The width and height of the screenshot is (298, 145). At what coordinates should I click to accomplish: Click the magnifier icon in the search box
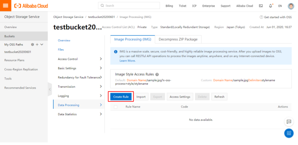pyautogui.click(x=102, y=6)
